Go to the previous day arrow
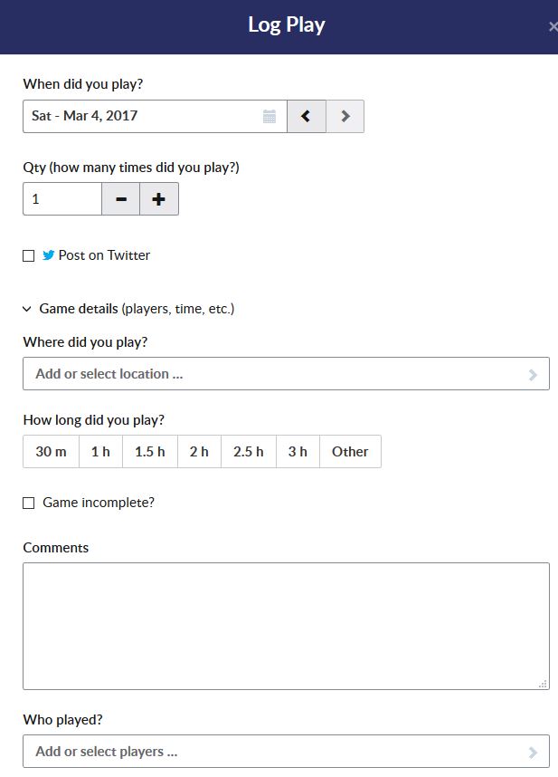The image size is (558, 777). [307, 116]
